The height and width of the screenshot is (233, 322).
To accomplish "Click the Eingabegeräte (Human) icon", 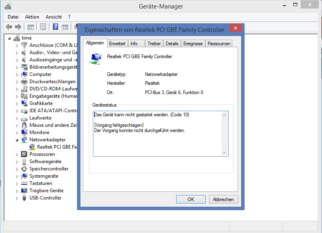I will (x=24, y=96).
